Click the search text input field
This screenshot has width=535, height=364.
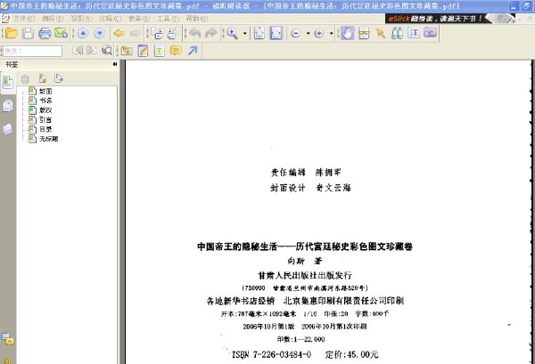click(x=32, y=51)
